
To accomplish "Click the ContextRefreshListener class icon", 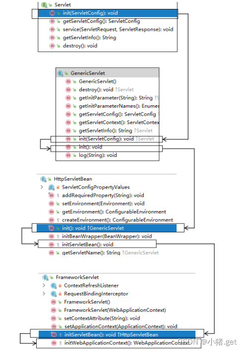I will click(54, 285).
